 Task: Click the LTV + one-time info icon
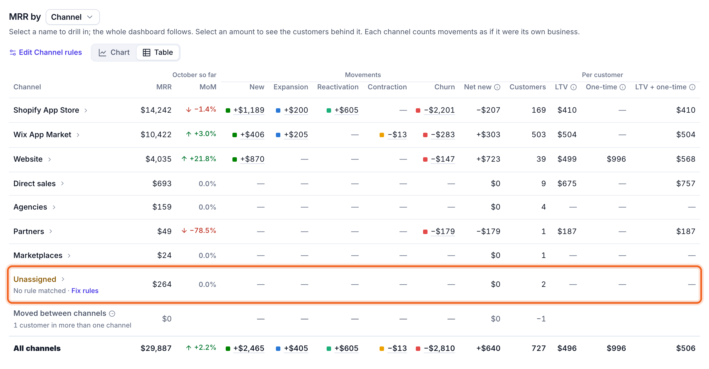692,87
